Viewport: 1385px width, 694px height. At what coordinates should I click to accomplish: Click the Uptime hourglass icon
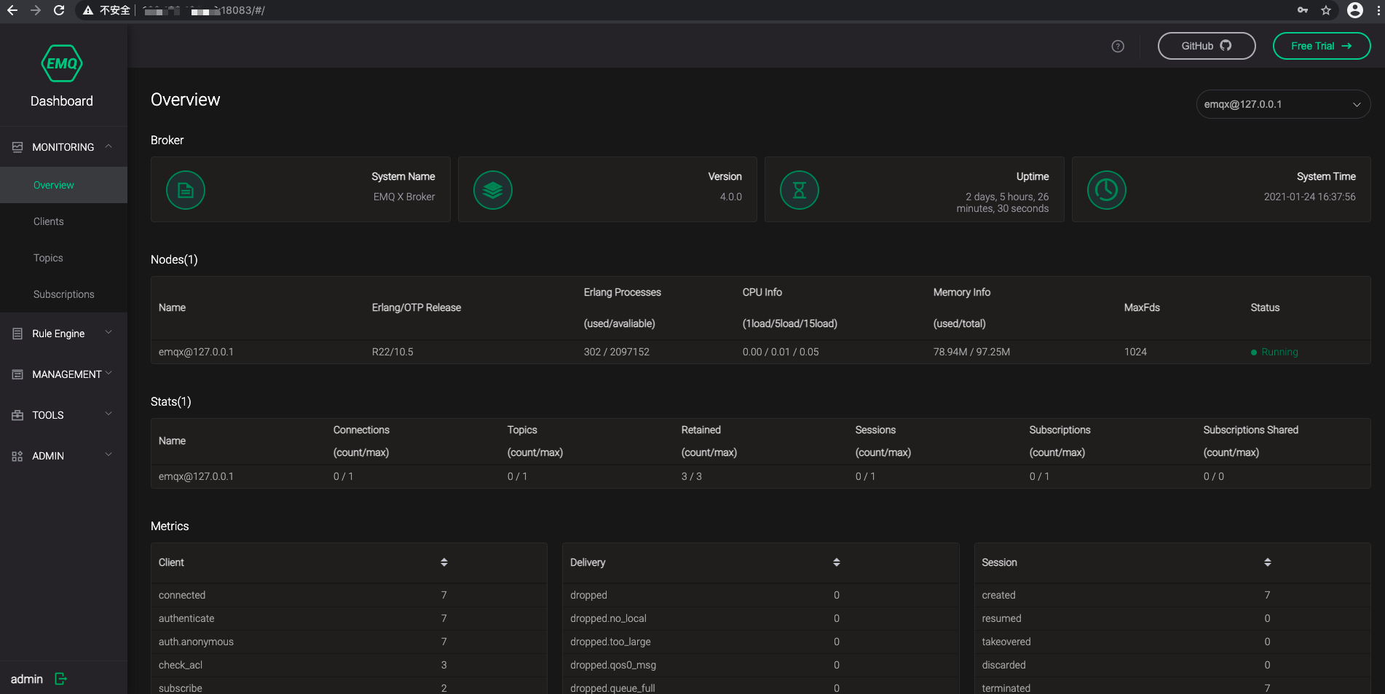point(800,190)
